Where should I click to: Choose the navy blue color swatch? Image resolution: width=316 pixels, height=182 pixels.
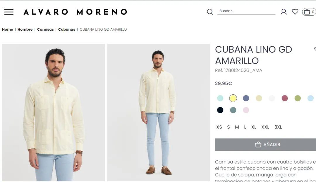click(246, 98)
